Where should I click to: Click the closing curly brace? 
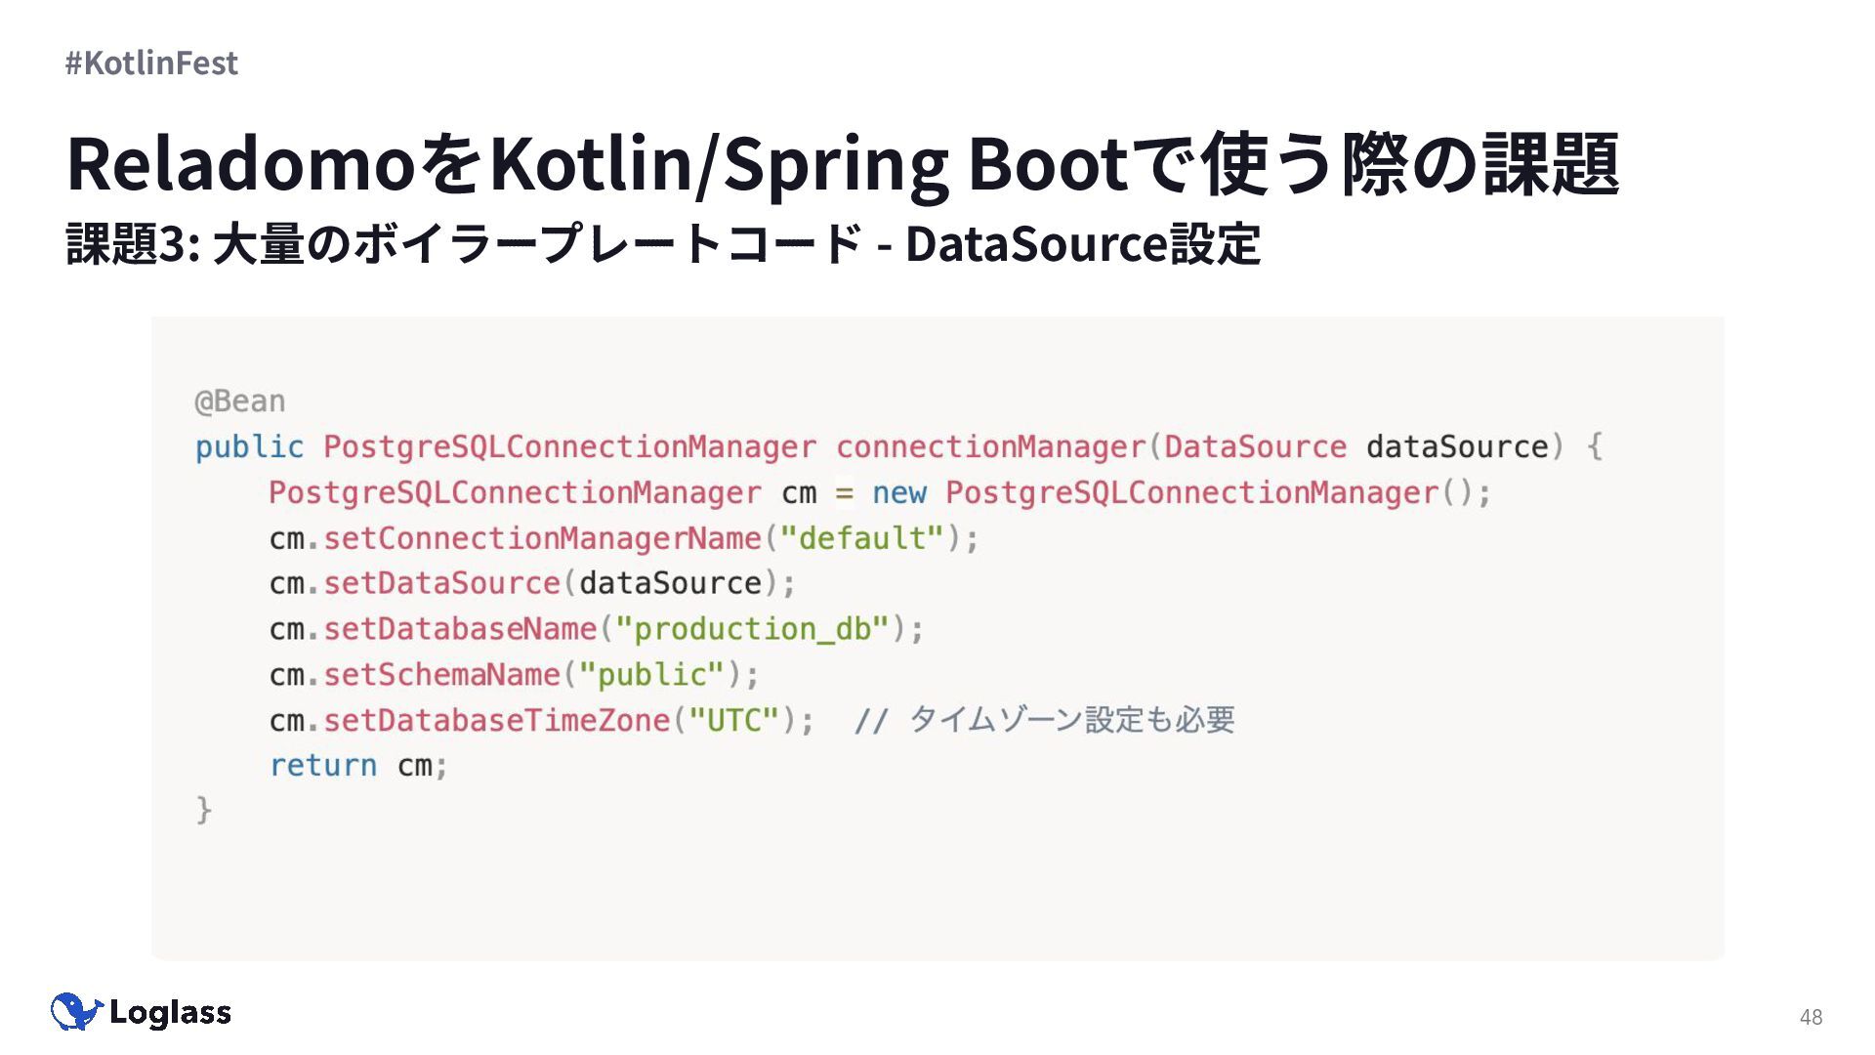coord(203,810)
